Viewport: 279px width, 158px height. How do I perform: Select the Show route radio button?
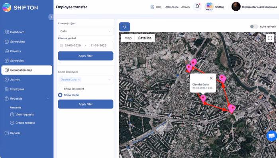(x=60, y=95)
